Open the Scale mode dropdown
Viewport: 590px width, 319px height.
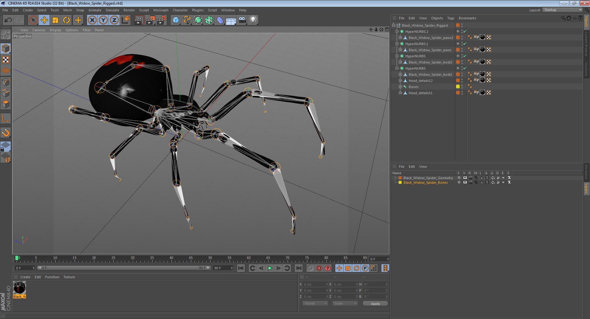[x=345, y=303]
